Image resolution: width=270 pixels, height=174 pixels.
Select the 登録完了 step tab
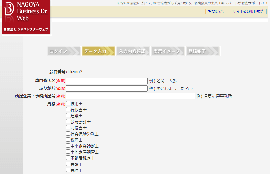(x=201, y=51)
